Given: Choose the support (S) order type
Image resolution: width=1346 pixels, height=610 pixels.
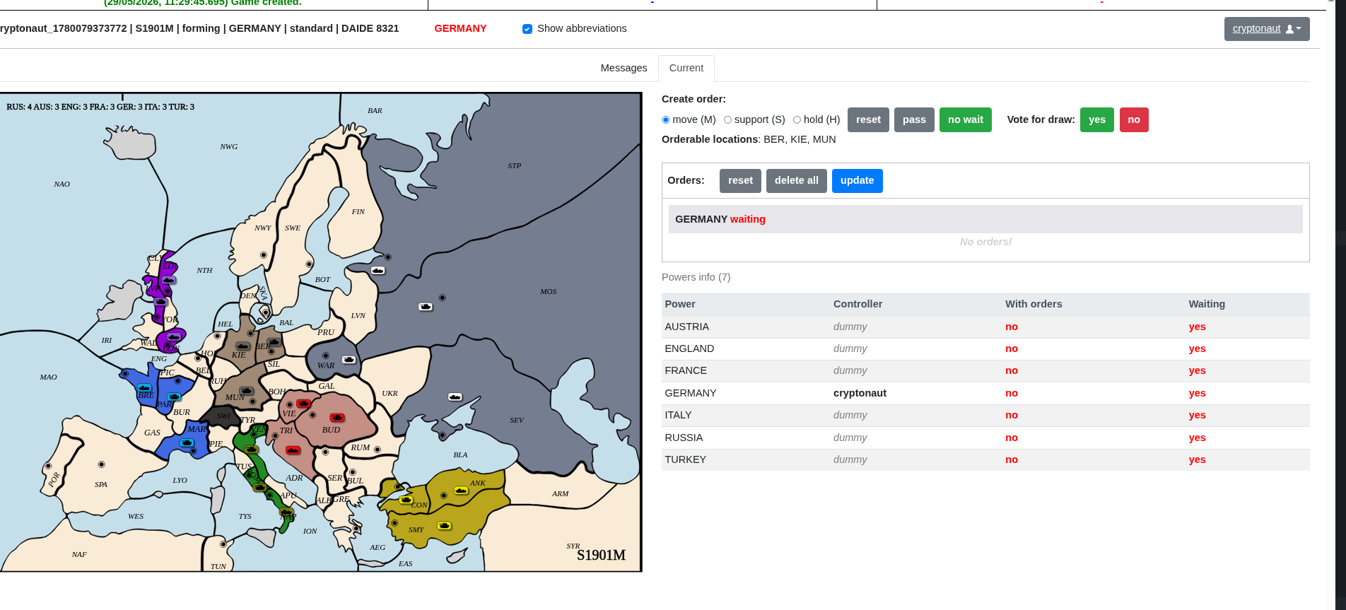Looking at the screenshot, I should pos(727,120).
